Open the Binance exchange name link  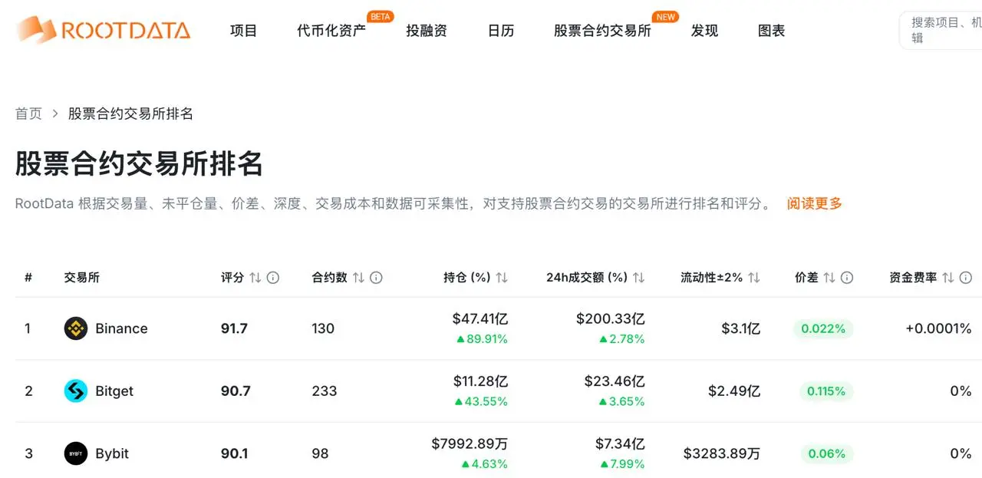tap(121, 328)
